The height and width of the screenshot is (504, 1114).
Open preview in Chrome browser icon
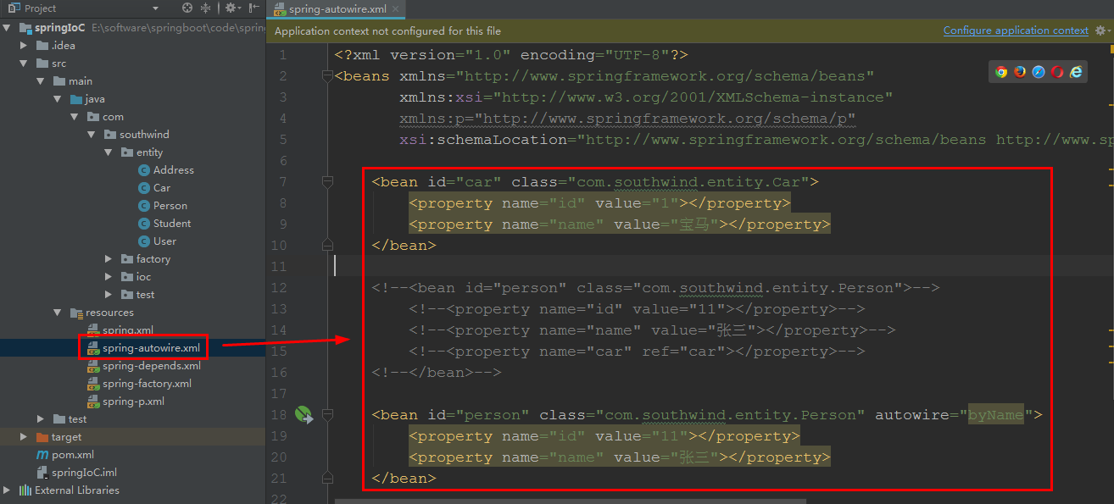1001,72
